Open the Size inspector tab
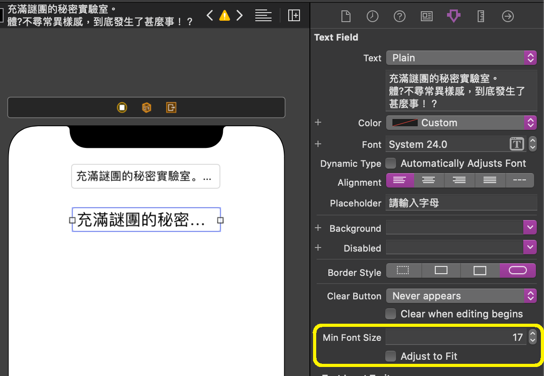Image resolution: width=544 pixels, height=376 pixels. coord(481,16)
